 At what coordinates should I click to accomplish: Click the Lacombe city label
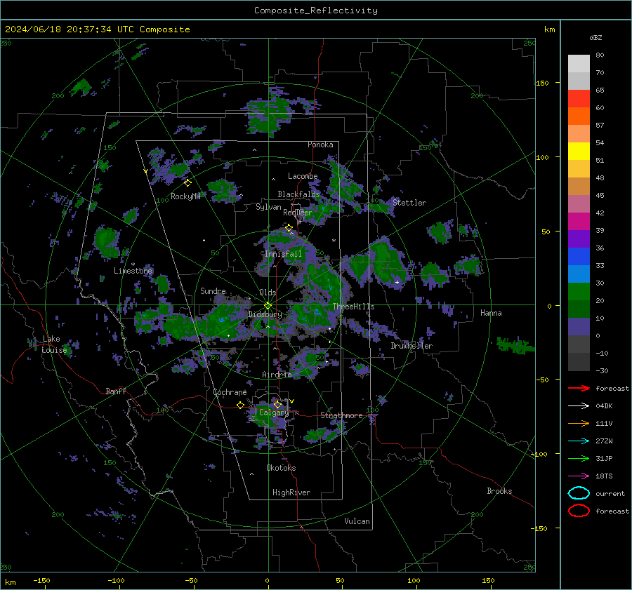(x=303, y=176)
